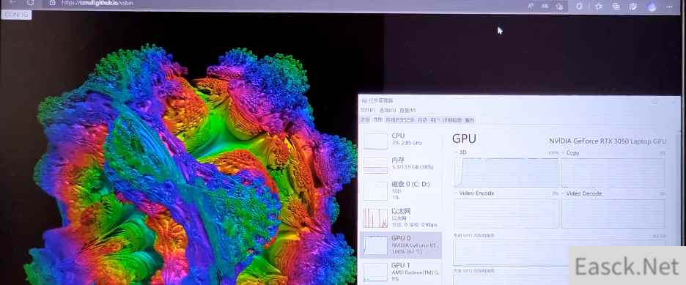Image resolution: width=686 pixels, height=285 pixels.
Task: Open the Favorites list icon
Action: coord(598,6)
